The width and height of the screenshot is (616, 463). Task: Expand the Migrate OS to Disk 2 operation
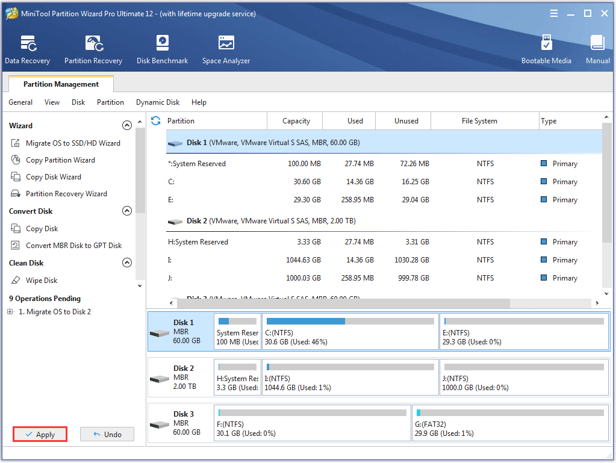10,312
